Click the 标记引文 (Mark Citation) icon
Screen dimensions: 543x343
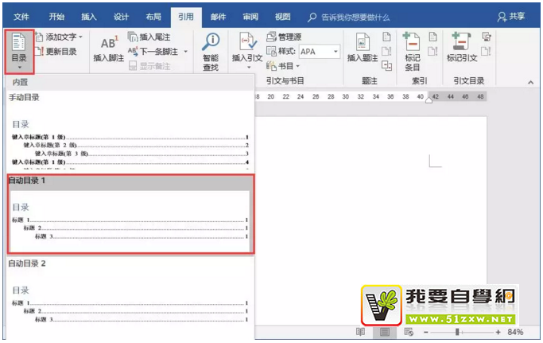461,48
